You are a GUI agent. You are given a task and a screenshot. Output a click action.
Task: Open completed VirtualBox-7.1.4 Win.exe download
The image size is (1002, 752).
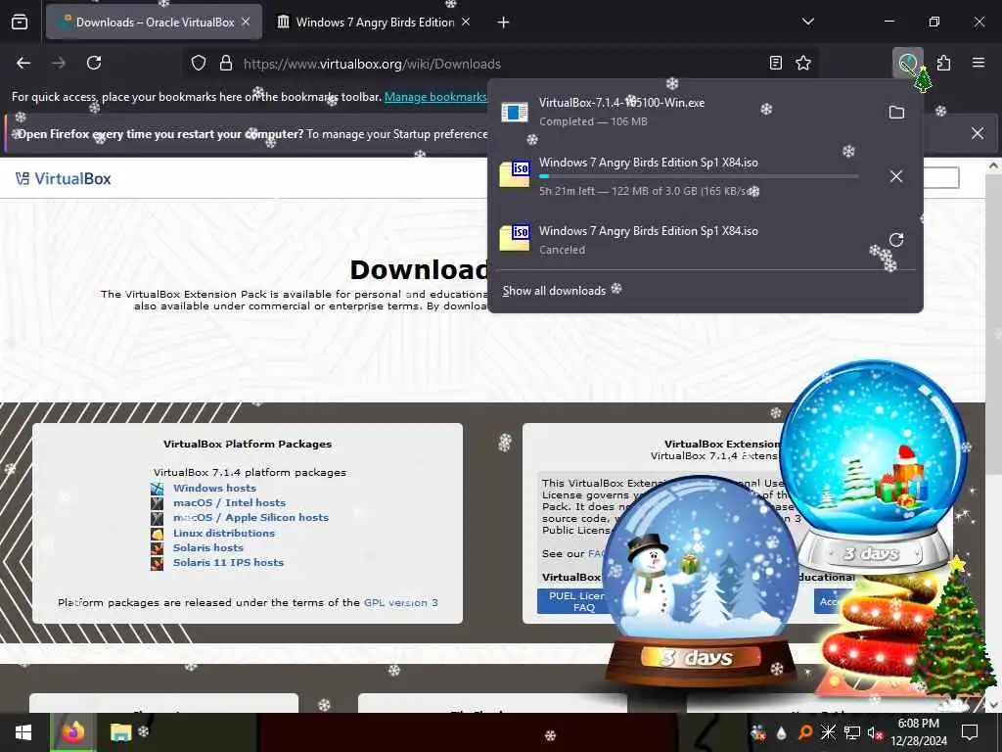click(684, 112)
